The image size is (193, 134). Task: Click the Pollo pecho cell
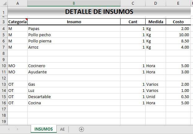pos(39,35)
